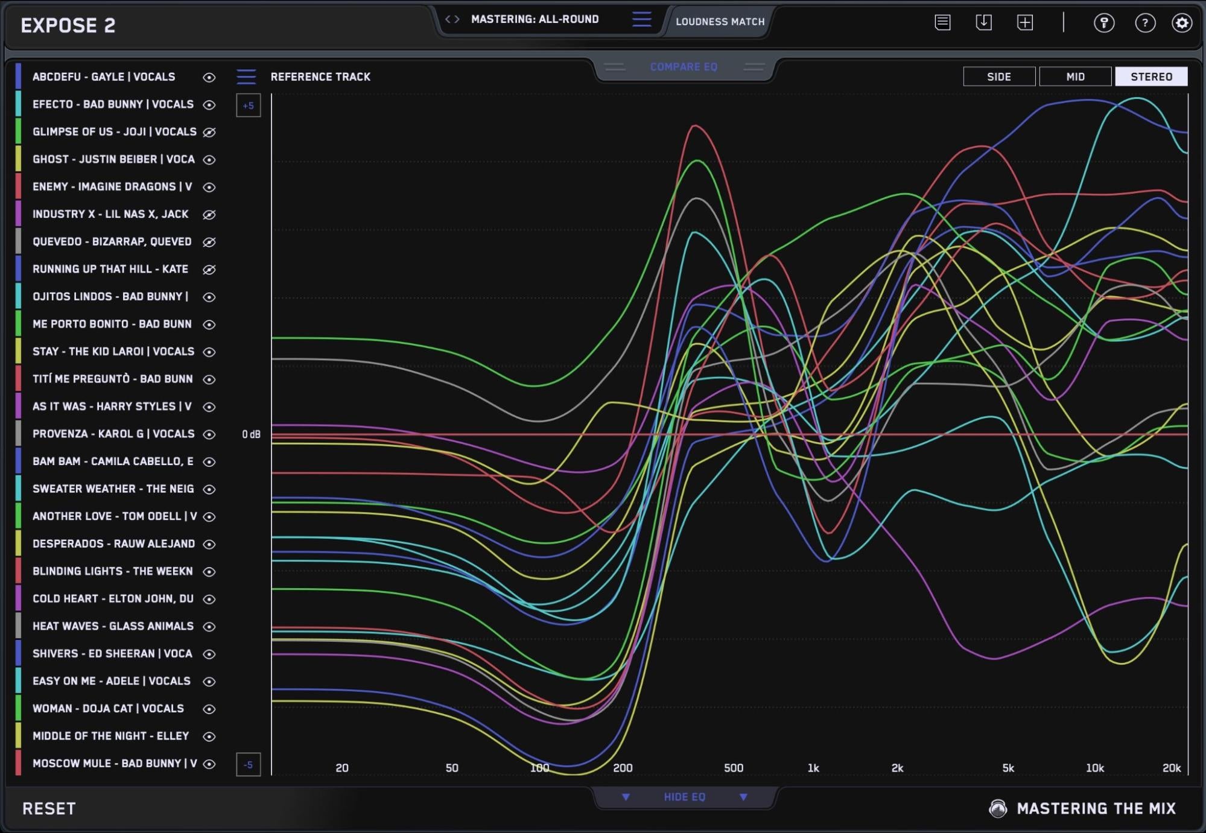The height and width of the screenshot is (833, 1206).
Task: Show the Running Up That Hill curve
Action: [x=209, y=269]
